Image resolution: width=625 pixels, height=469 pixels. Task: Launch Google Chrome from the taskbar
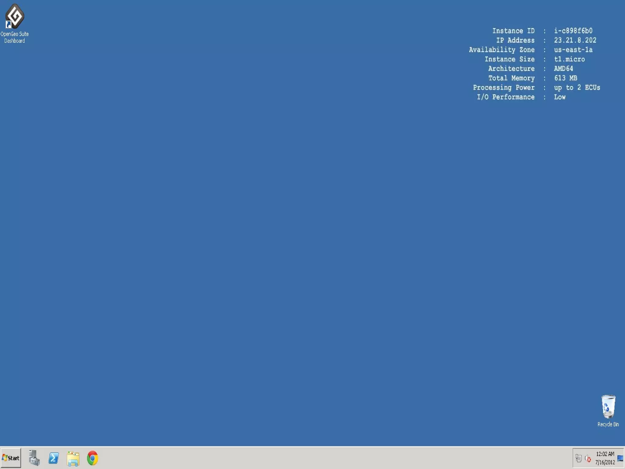click(x=92, y=458)
